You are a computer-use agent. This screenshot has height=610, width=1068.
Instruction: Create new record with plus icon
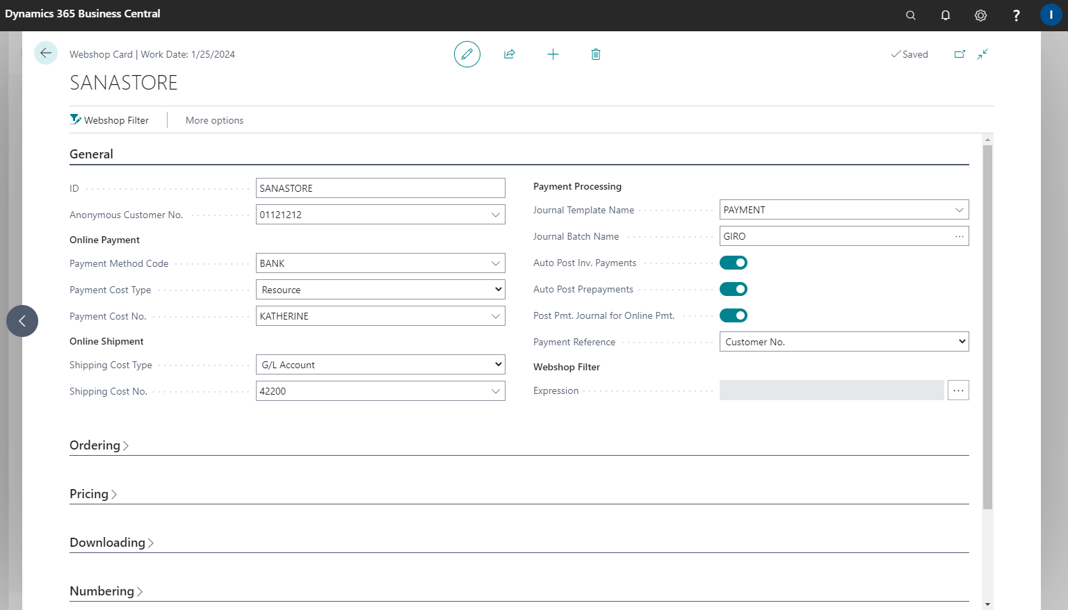[x=553, y=54]
